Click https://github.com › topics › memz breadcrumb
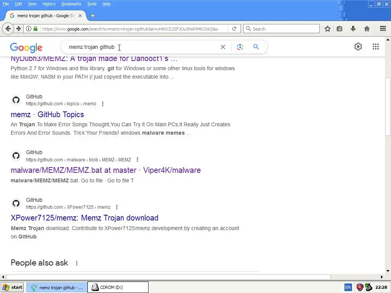This screenshot has height=293, width=391. coord(61,104)
